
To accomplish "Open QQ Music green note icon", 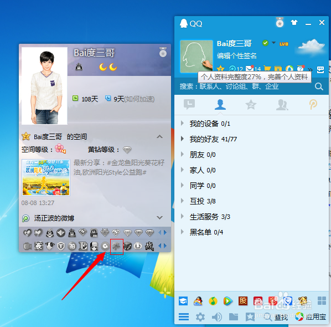I will (213, 301).
